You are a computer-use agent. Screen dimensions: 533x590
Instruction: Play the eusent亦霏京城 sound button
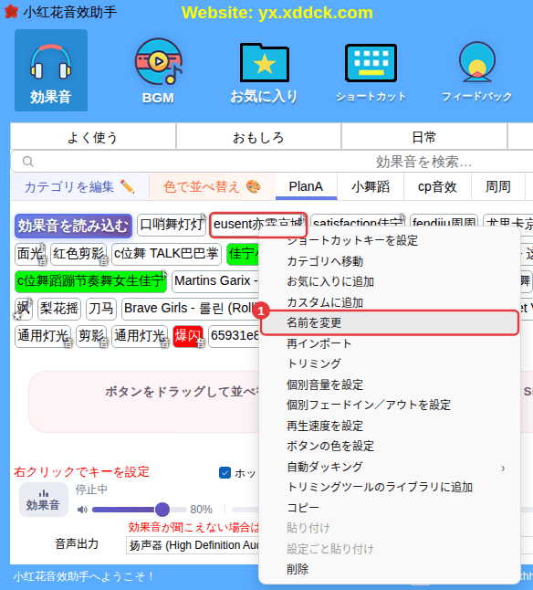(258, 225)
